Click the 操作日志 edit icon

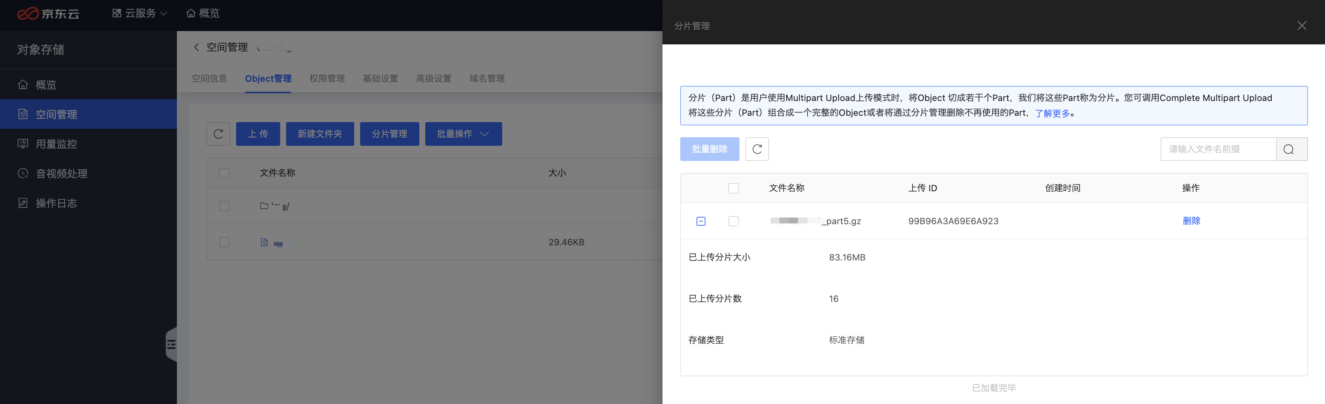[x=23, y=203]
